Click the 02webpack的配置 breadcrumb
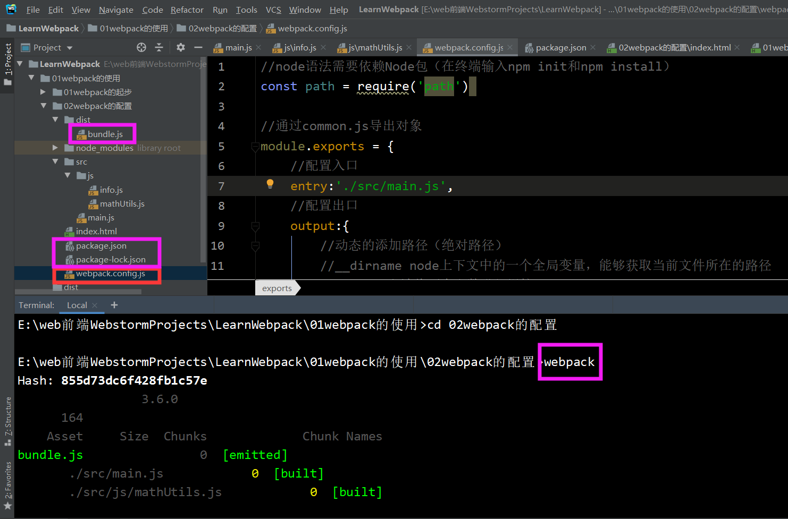The image size is (788, 519). tap(216, 29)
